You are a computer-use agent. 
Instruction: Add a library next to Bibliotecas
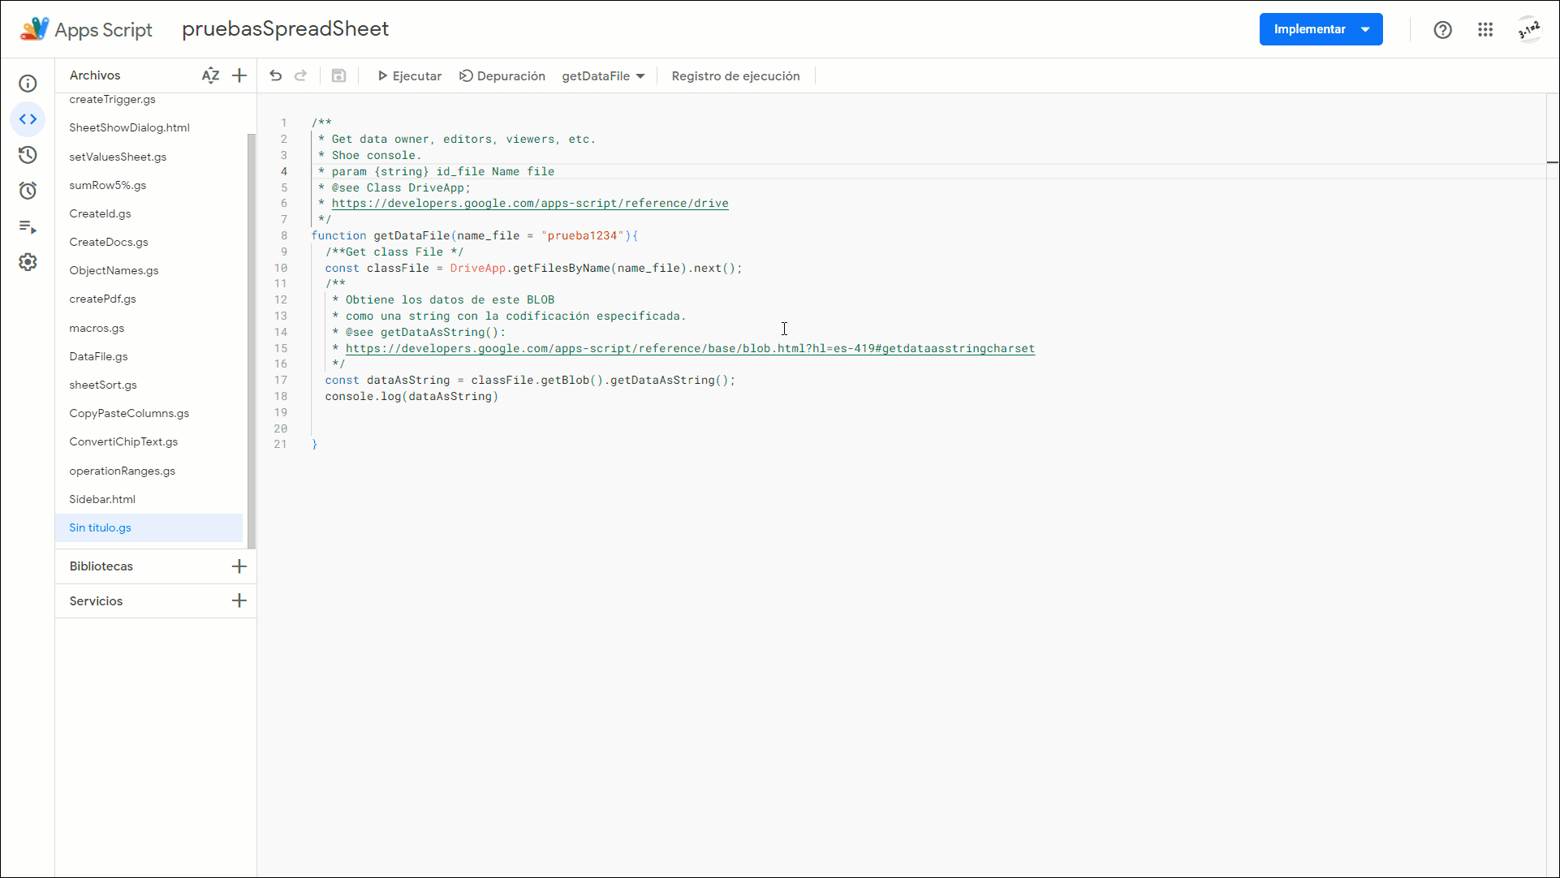239,566
